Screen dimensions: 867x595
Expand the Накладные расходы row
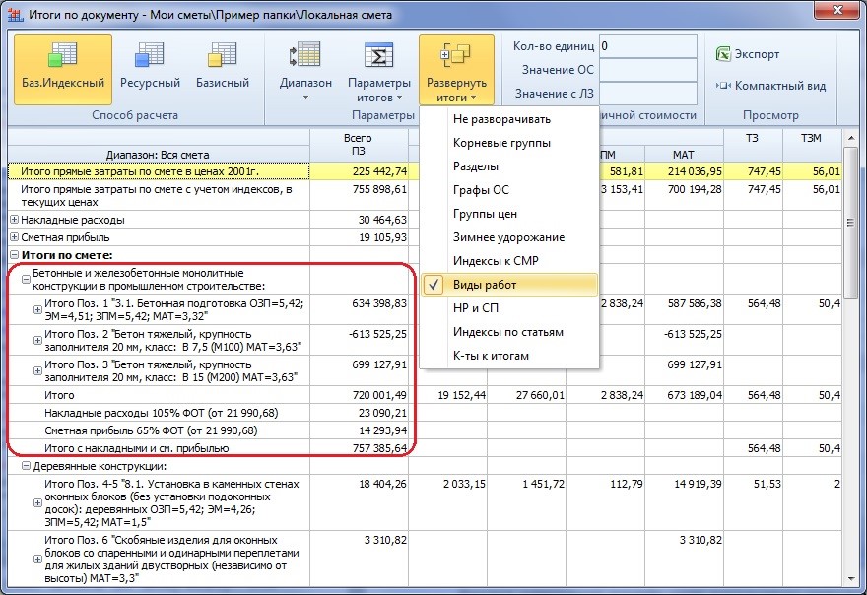pyautogui.click(x=15, y=220)
